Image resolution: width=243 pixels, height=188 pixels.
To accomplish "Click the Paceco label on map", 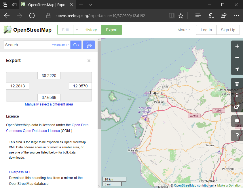I will tap(159, 102).
